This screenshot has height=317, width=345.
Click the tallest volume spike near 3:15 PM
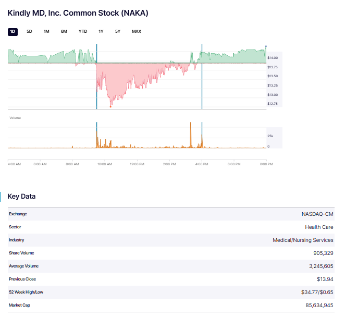tap(191, 135)
